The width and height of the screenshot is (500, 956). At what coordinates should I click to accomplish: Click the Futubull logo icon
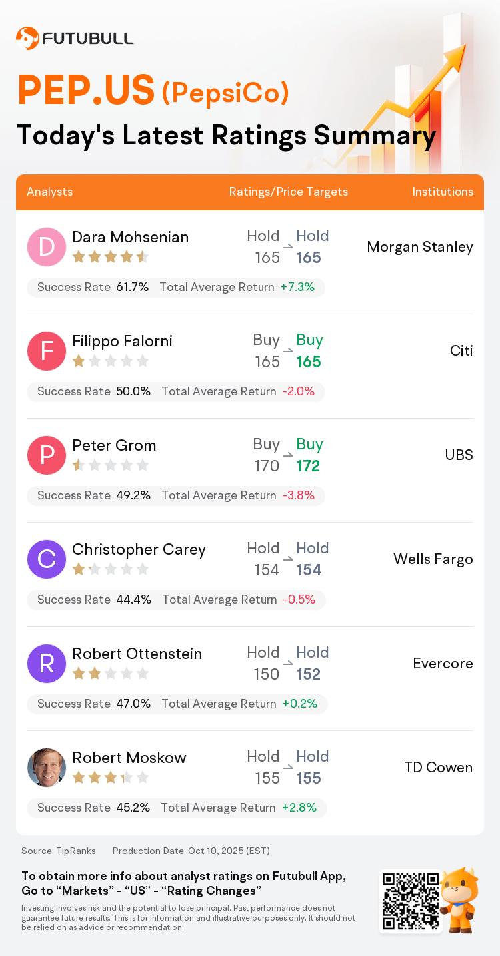click(27, 38)
